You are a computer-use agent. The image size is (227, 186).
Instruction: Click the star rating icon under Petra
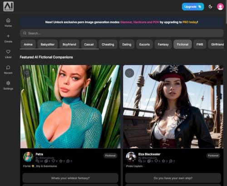[61, 161]
